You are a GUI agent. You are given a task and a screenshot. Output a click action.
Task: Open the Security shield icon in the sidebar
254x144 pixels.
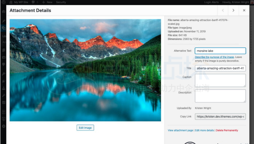[x=4, y=119]
